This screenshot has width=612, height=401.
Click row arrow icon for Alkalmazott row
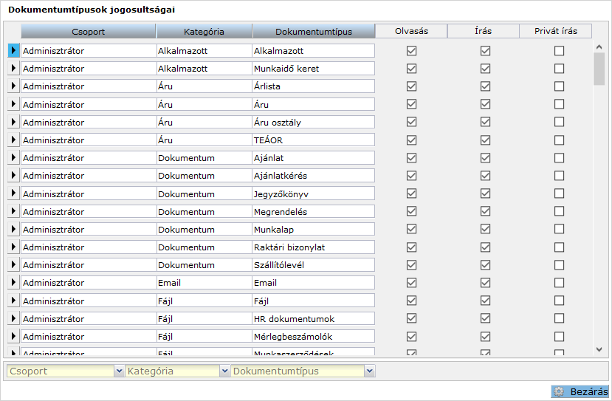pyautogui.click(x=13, y=51)
